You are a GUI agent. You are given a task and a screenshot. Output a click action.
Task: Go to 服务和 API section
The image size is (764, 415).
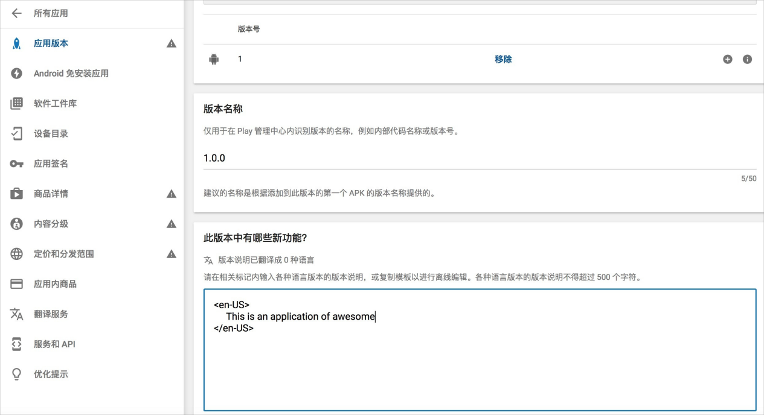54,344
